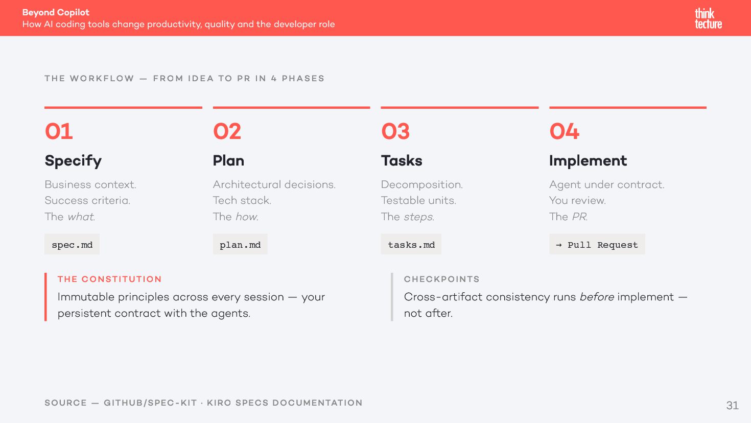Click the Pull Request arrow chip
The height and width of the screenshot is (423, 751).
(x=597, y=244)
